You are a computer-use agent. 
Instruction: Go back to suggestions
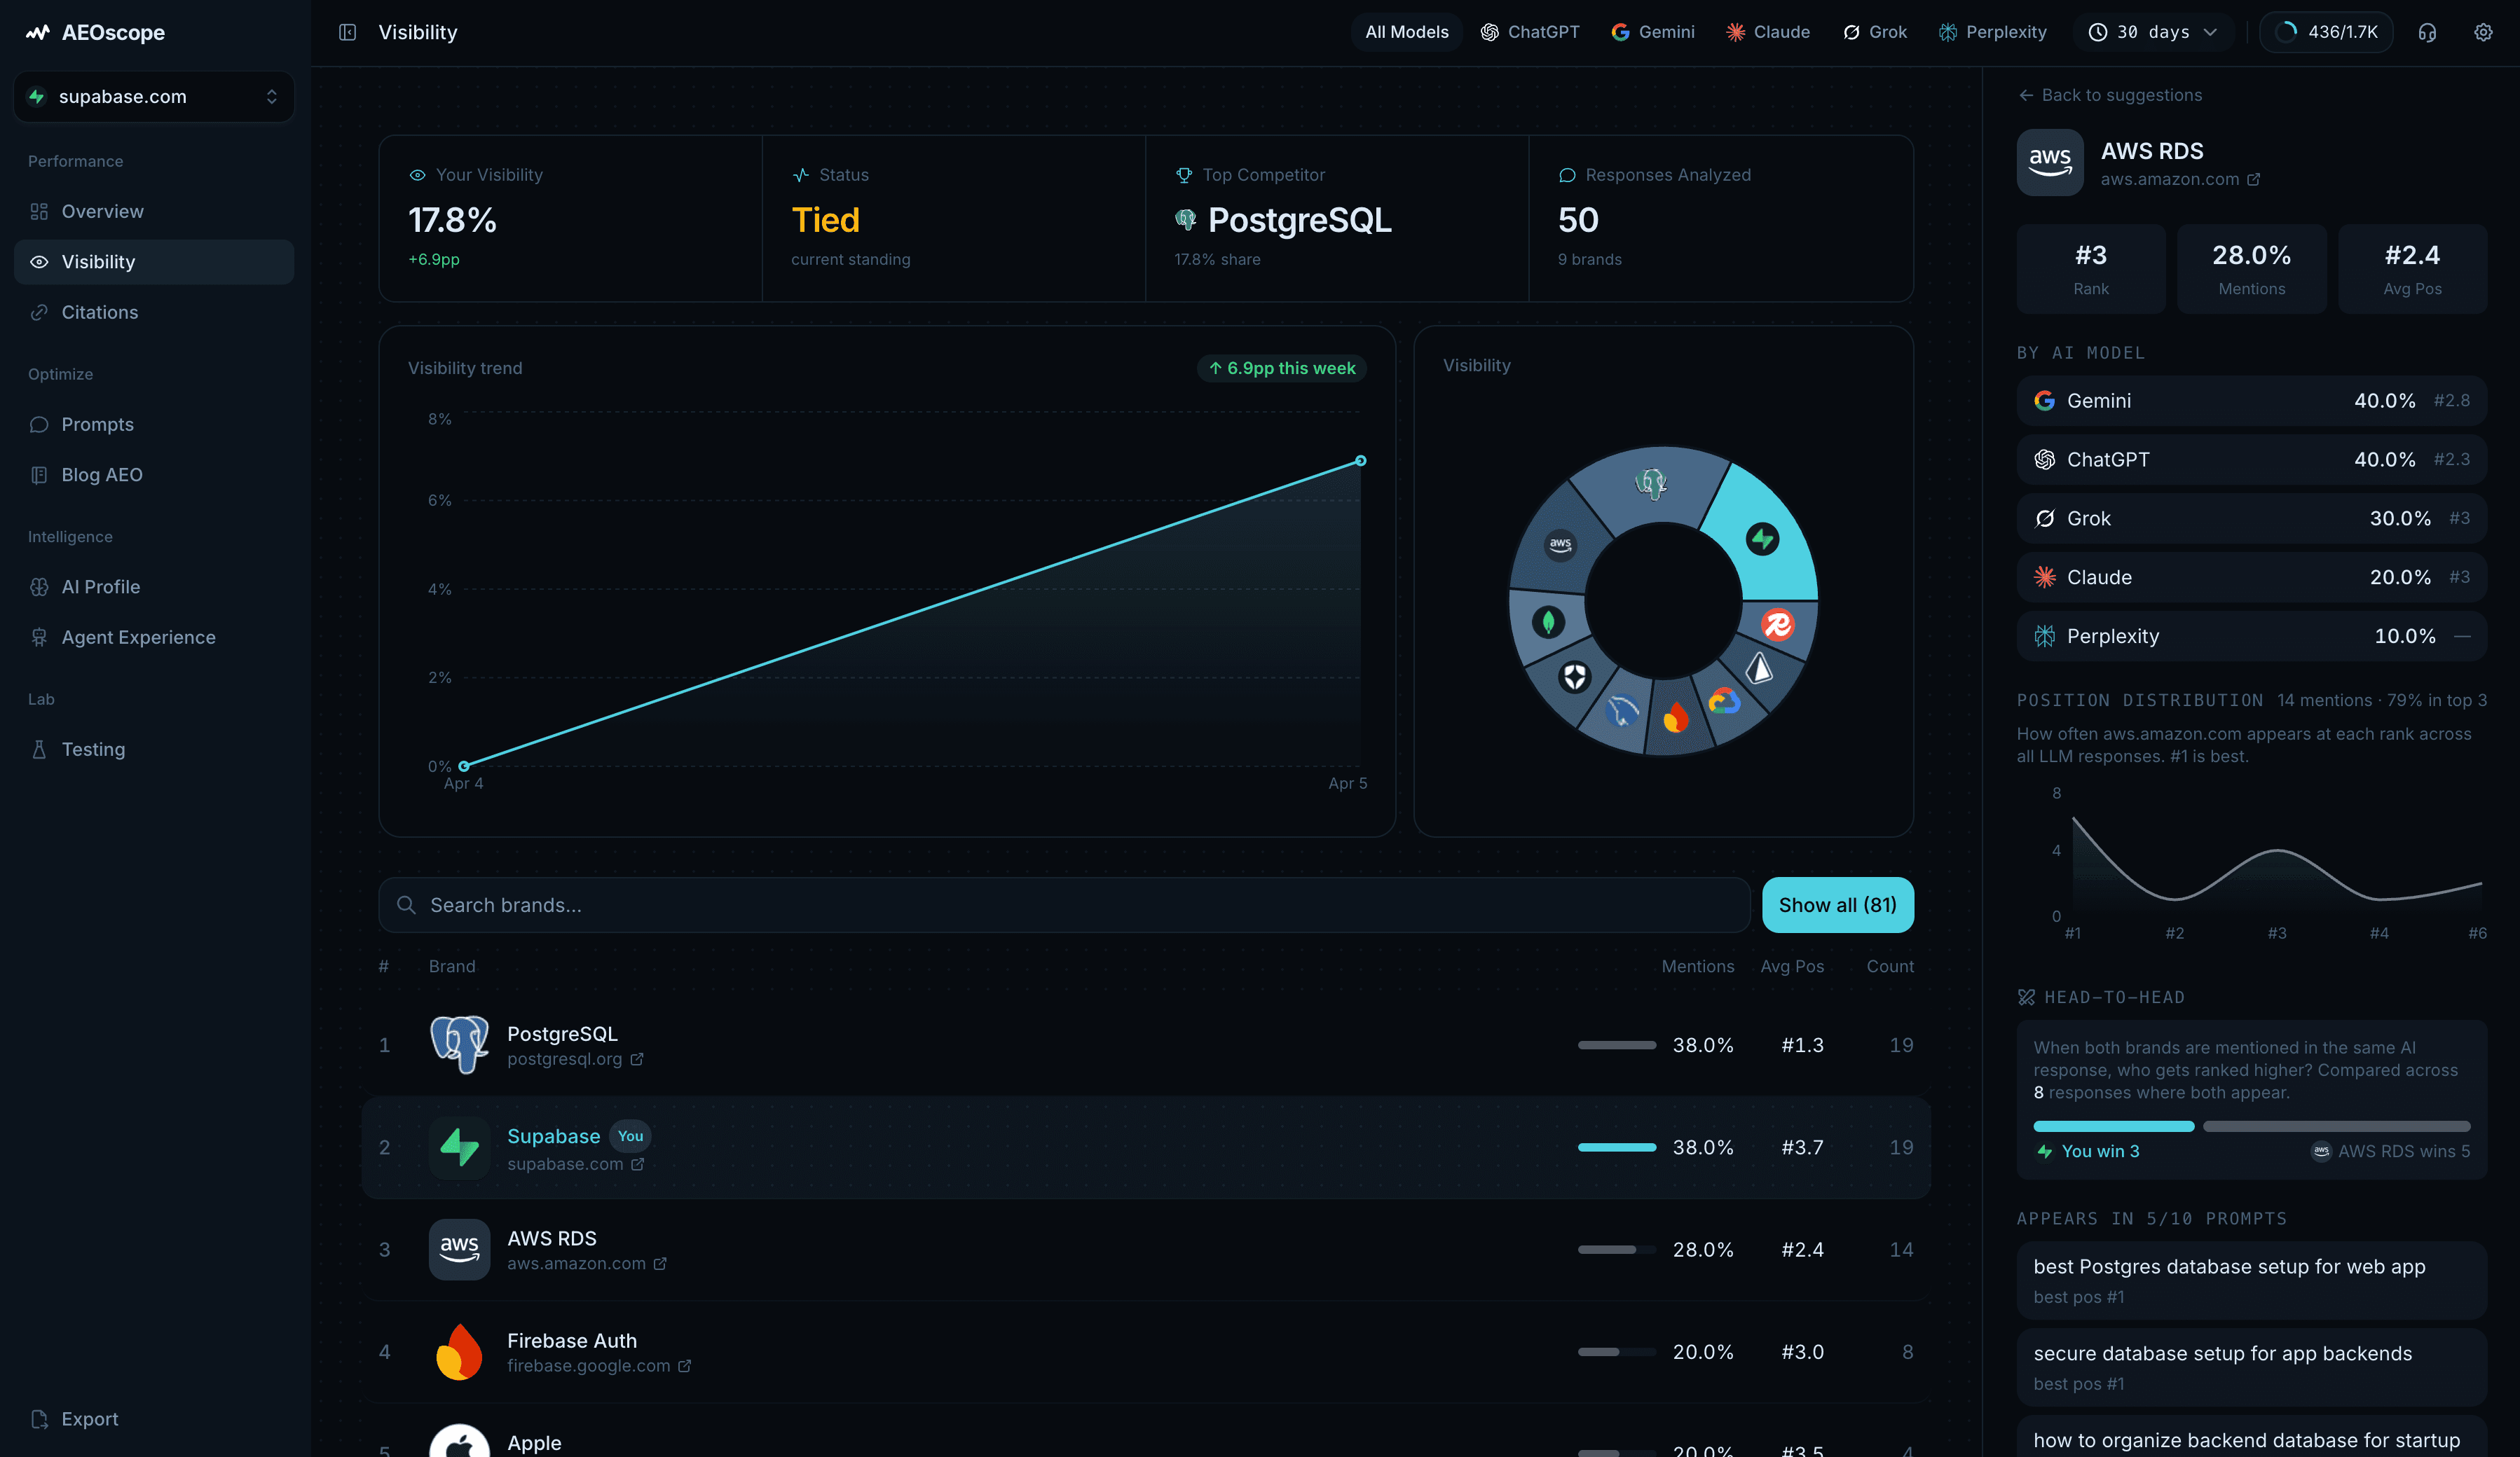[2110, 94]
